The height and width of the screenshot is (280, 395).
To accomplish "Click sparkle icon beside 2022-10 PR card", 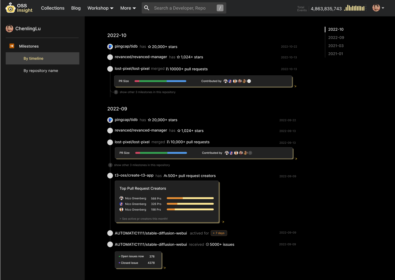I will [295, 86].
